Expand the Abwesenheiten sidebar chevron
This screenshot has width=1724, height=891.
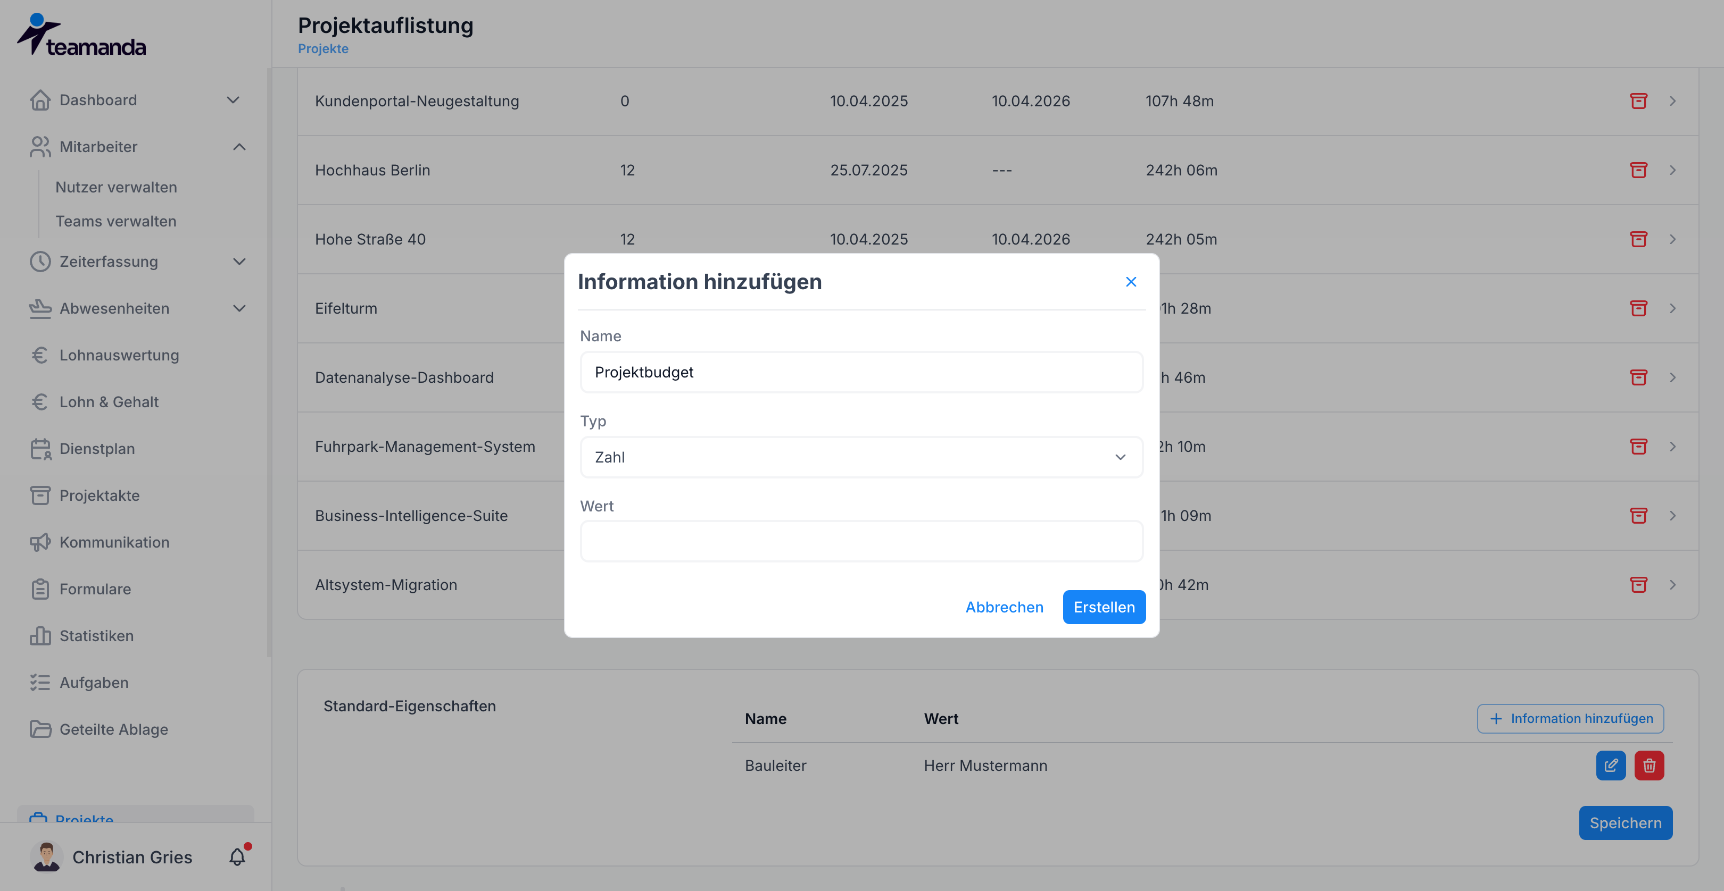pyautogui.click(x=239, y=308)
